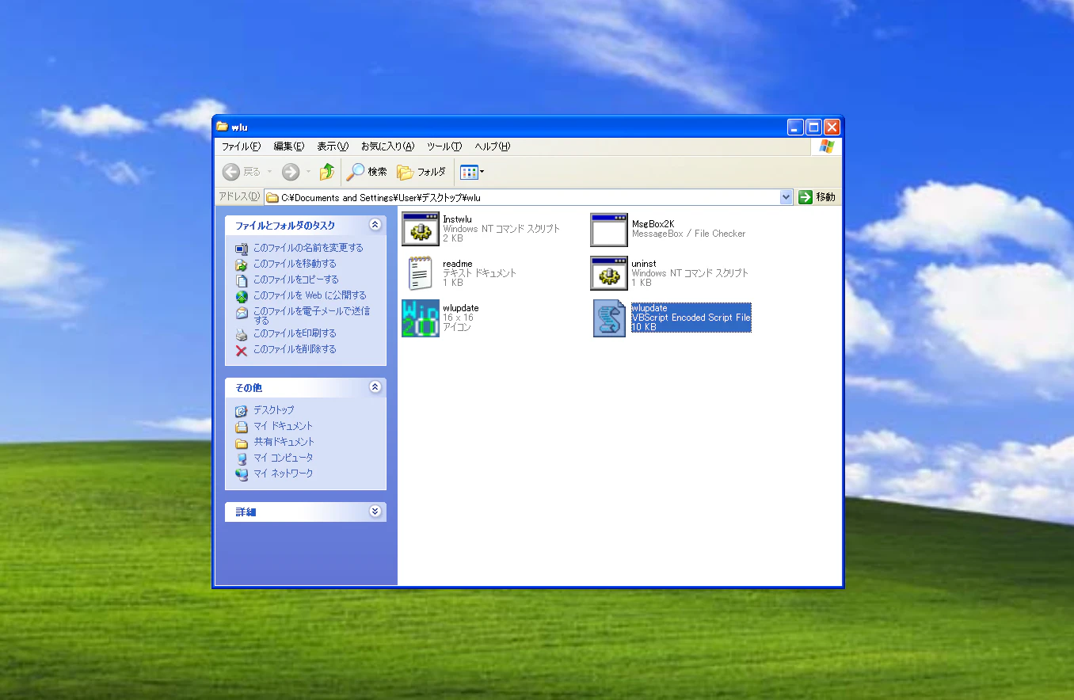Click the 'マイ コンピュータ' link text

point(284,458)
